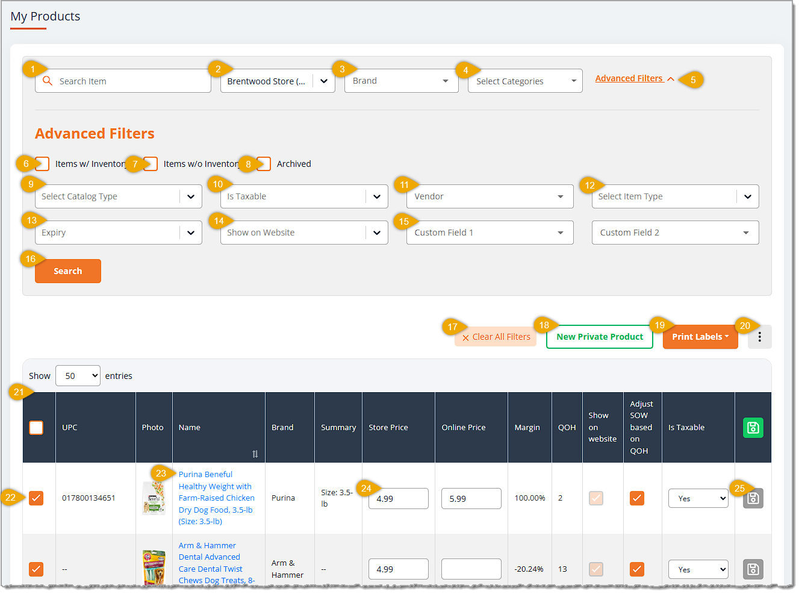The image size is (799, 594).
Task: Click the Purina Beneful Online Price field
Action: [x=471, y=498]
